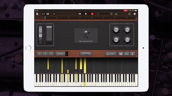Click the Pitch bend wheel

pos(40,35)
